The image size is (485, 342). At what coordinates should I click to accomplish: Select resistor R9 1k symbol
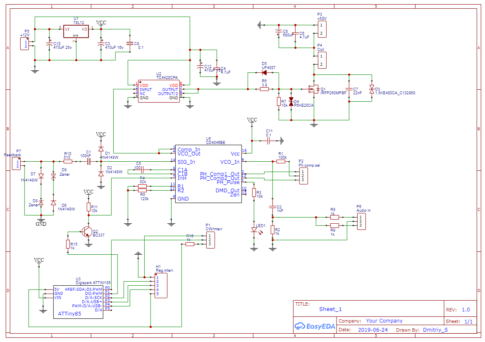(334, 226)
